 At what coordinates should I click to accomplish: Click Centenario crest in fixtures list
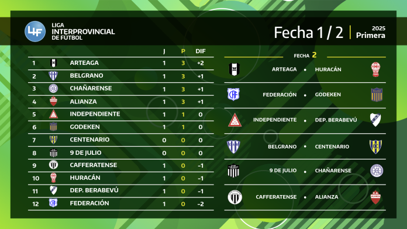pos(375,147)
